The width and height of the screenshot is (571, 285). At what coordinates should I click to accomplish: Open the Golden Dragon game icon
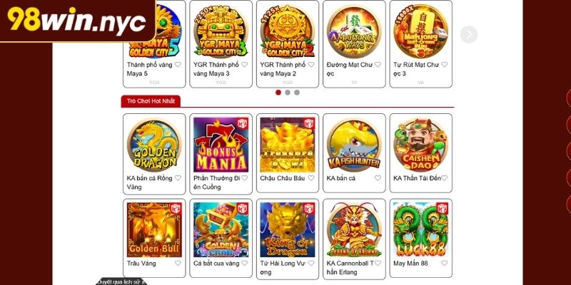[x=154, y=145]
